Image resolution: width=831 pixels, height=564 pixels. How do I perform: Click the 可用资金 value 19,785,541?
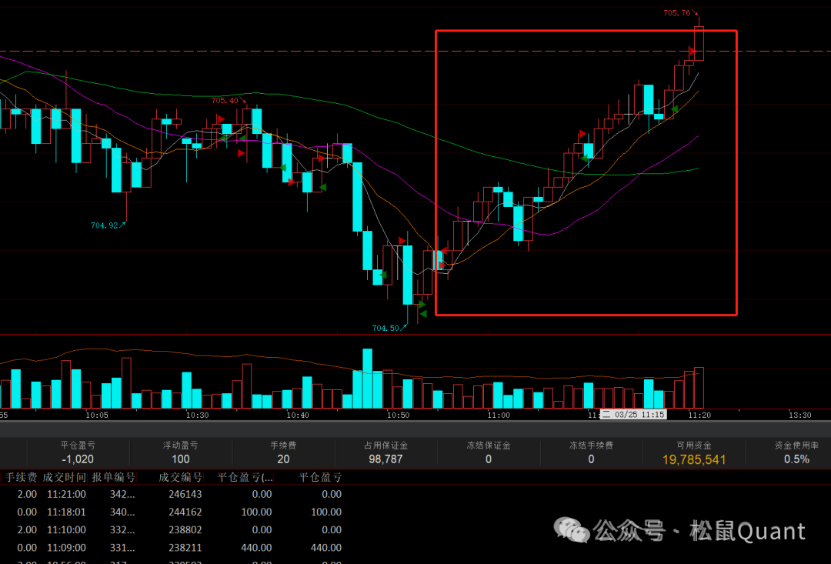(693, 459)
